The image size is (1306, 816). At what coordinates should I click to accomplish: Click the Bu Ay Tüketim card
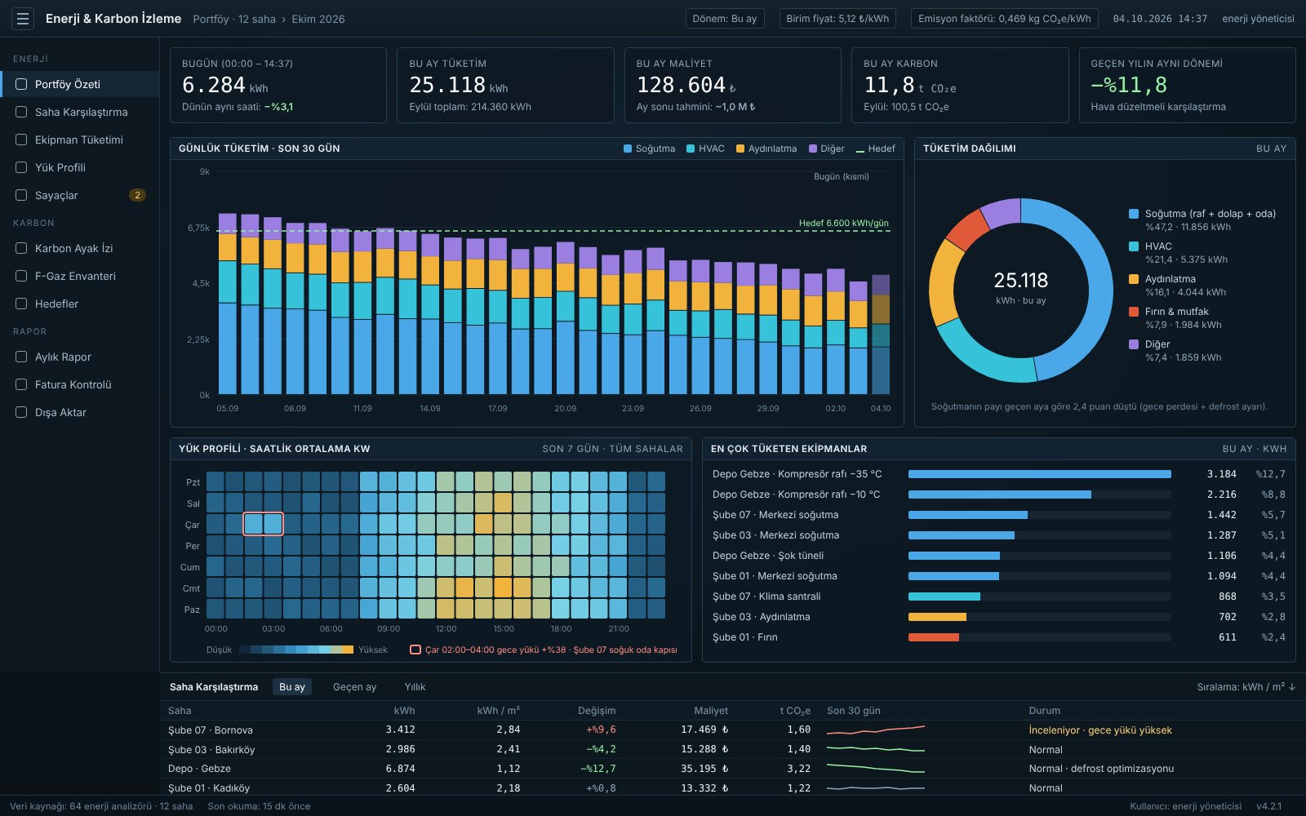click(505, 86)
